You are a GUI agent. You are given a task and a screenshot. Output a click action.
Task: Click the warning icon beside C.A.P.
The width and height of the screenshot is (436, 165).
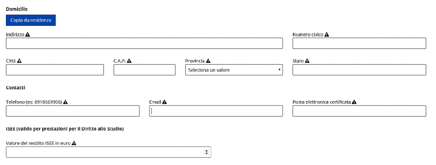point(129,61)
